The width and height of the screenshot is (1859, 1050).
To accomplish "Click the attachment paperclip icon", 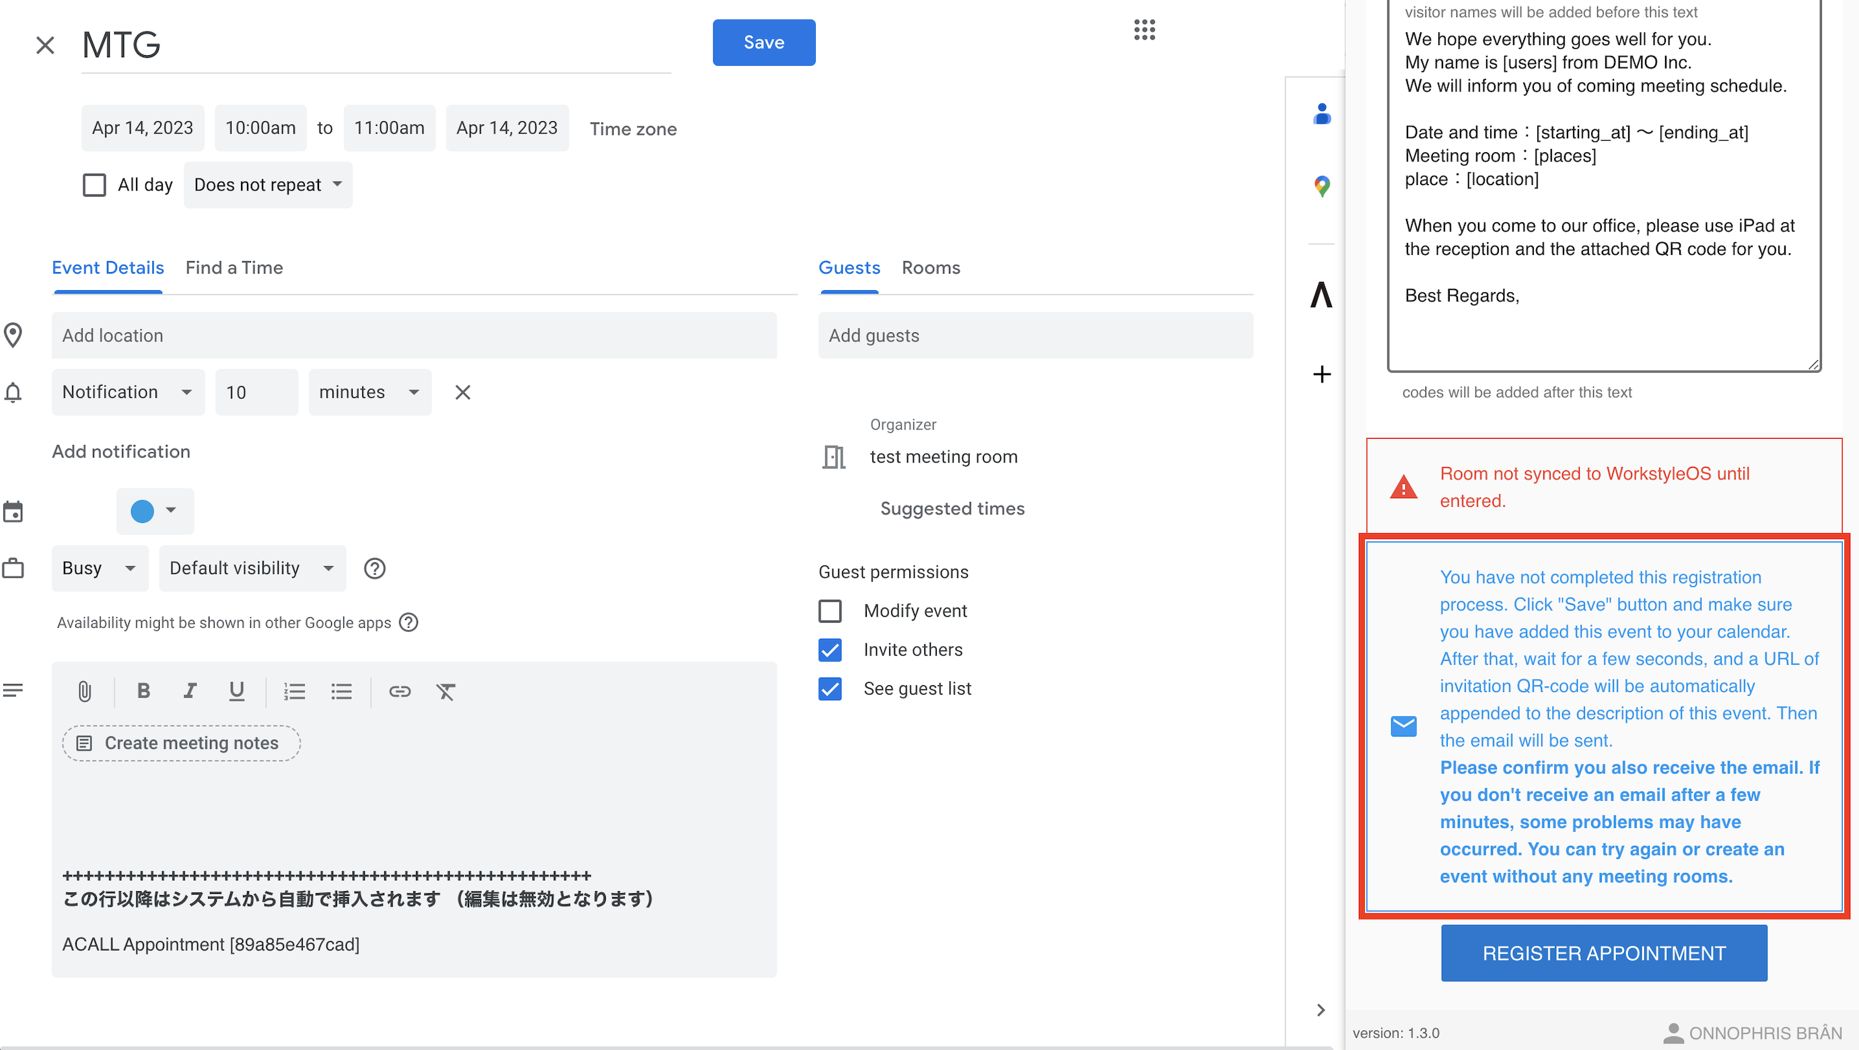I will (x=84, y=691).
